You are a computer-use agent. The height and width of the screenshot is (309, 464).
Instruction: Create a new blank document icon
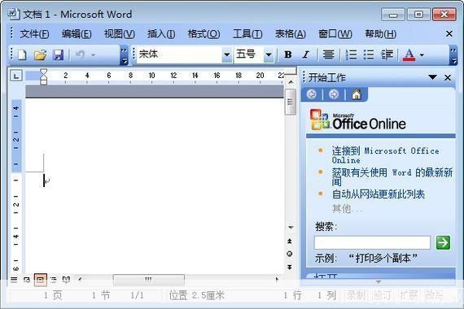coord(22,54)
